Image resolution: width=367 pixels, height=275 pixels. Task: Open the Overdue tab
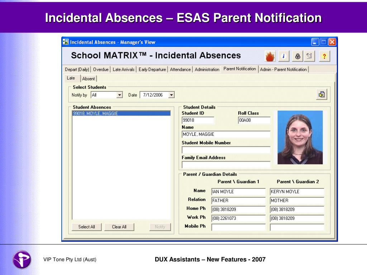pos(101,69)
